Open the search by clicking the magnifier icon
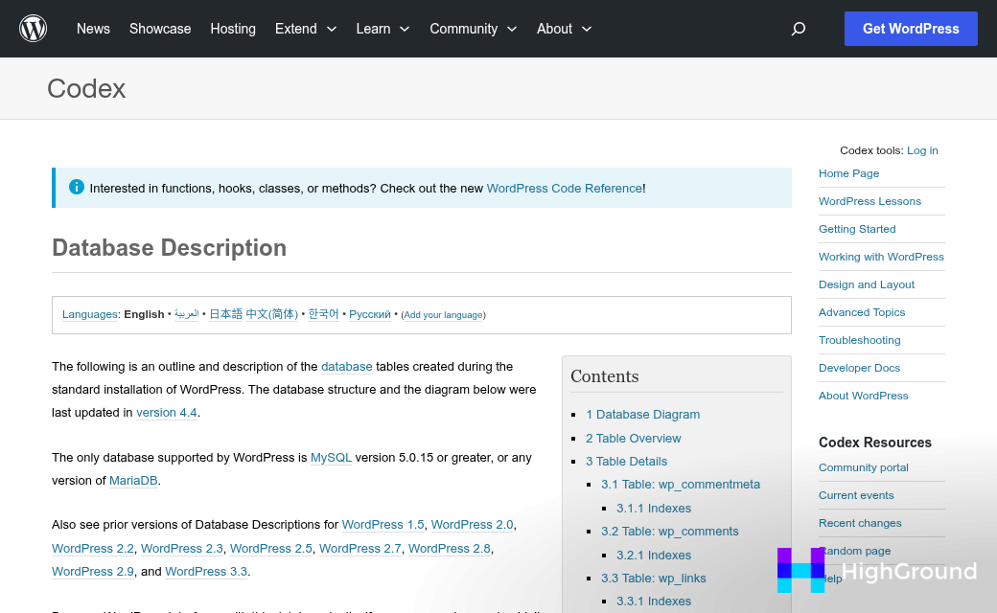 (x=799, y=29)
